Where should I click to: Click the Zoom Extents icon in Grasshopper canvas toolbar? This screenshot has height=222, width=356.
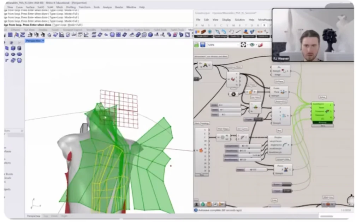pos(243,45)
